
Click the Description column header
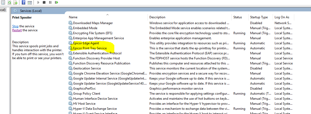click(157, 17)
